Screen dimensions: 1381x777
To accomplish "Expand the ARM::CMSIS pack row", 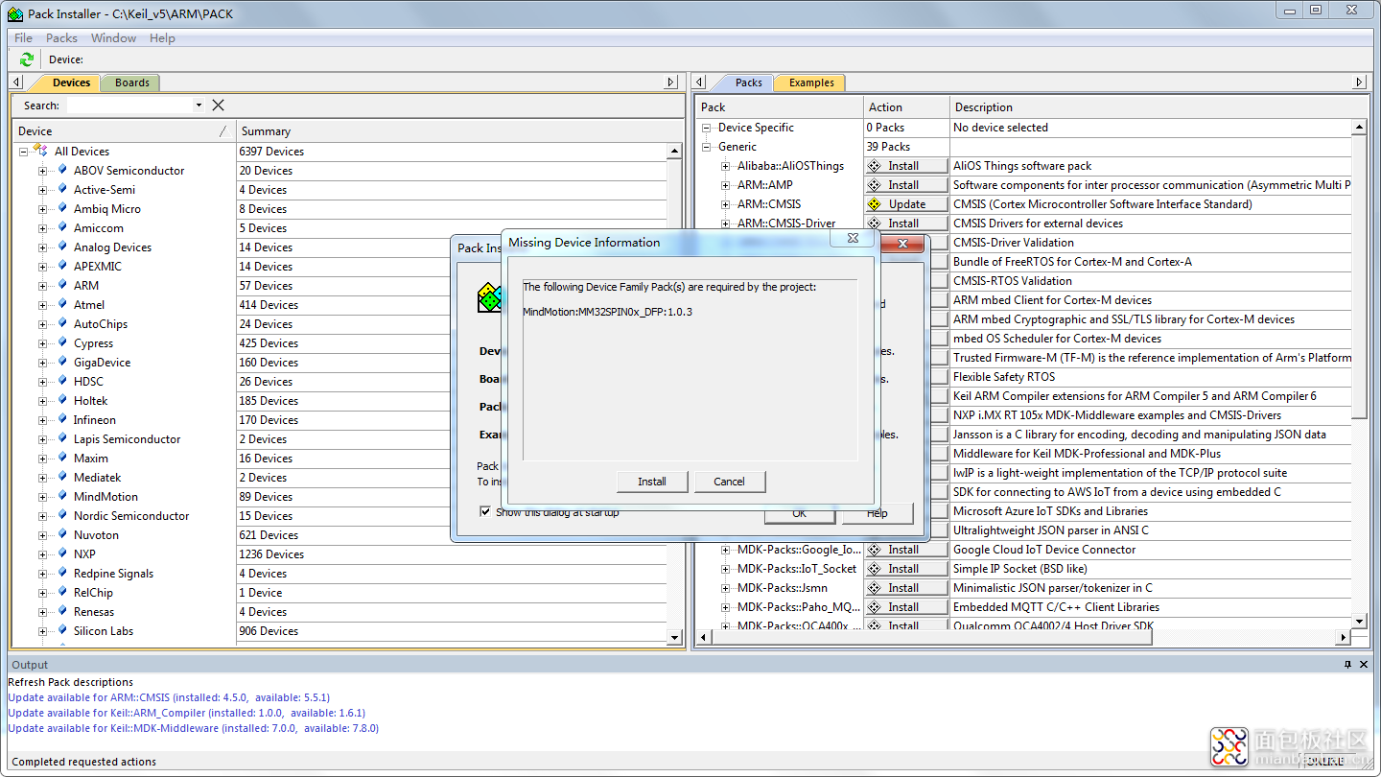I will (x=726, y=204).
